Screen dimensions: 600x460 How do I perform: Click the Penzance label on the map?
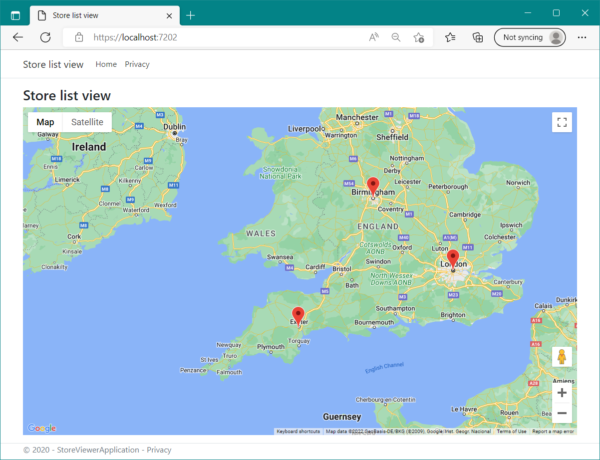tap(193, 370)
